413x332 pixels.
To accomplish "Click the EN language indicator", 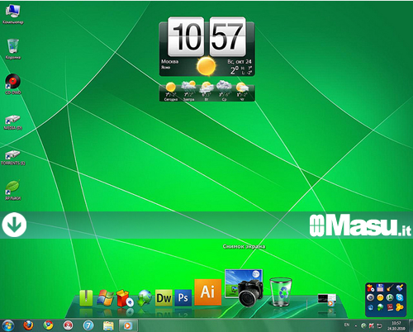I will [347, 325].
